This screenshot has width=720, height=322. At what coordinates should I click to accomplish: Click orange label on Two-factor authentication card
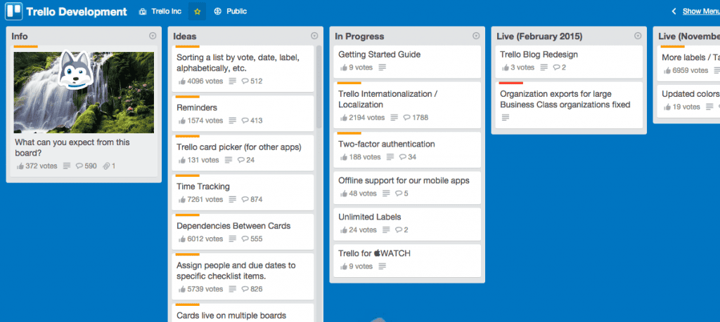(349, 134)
